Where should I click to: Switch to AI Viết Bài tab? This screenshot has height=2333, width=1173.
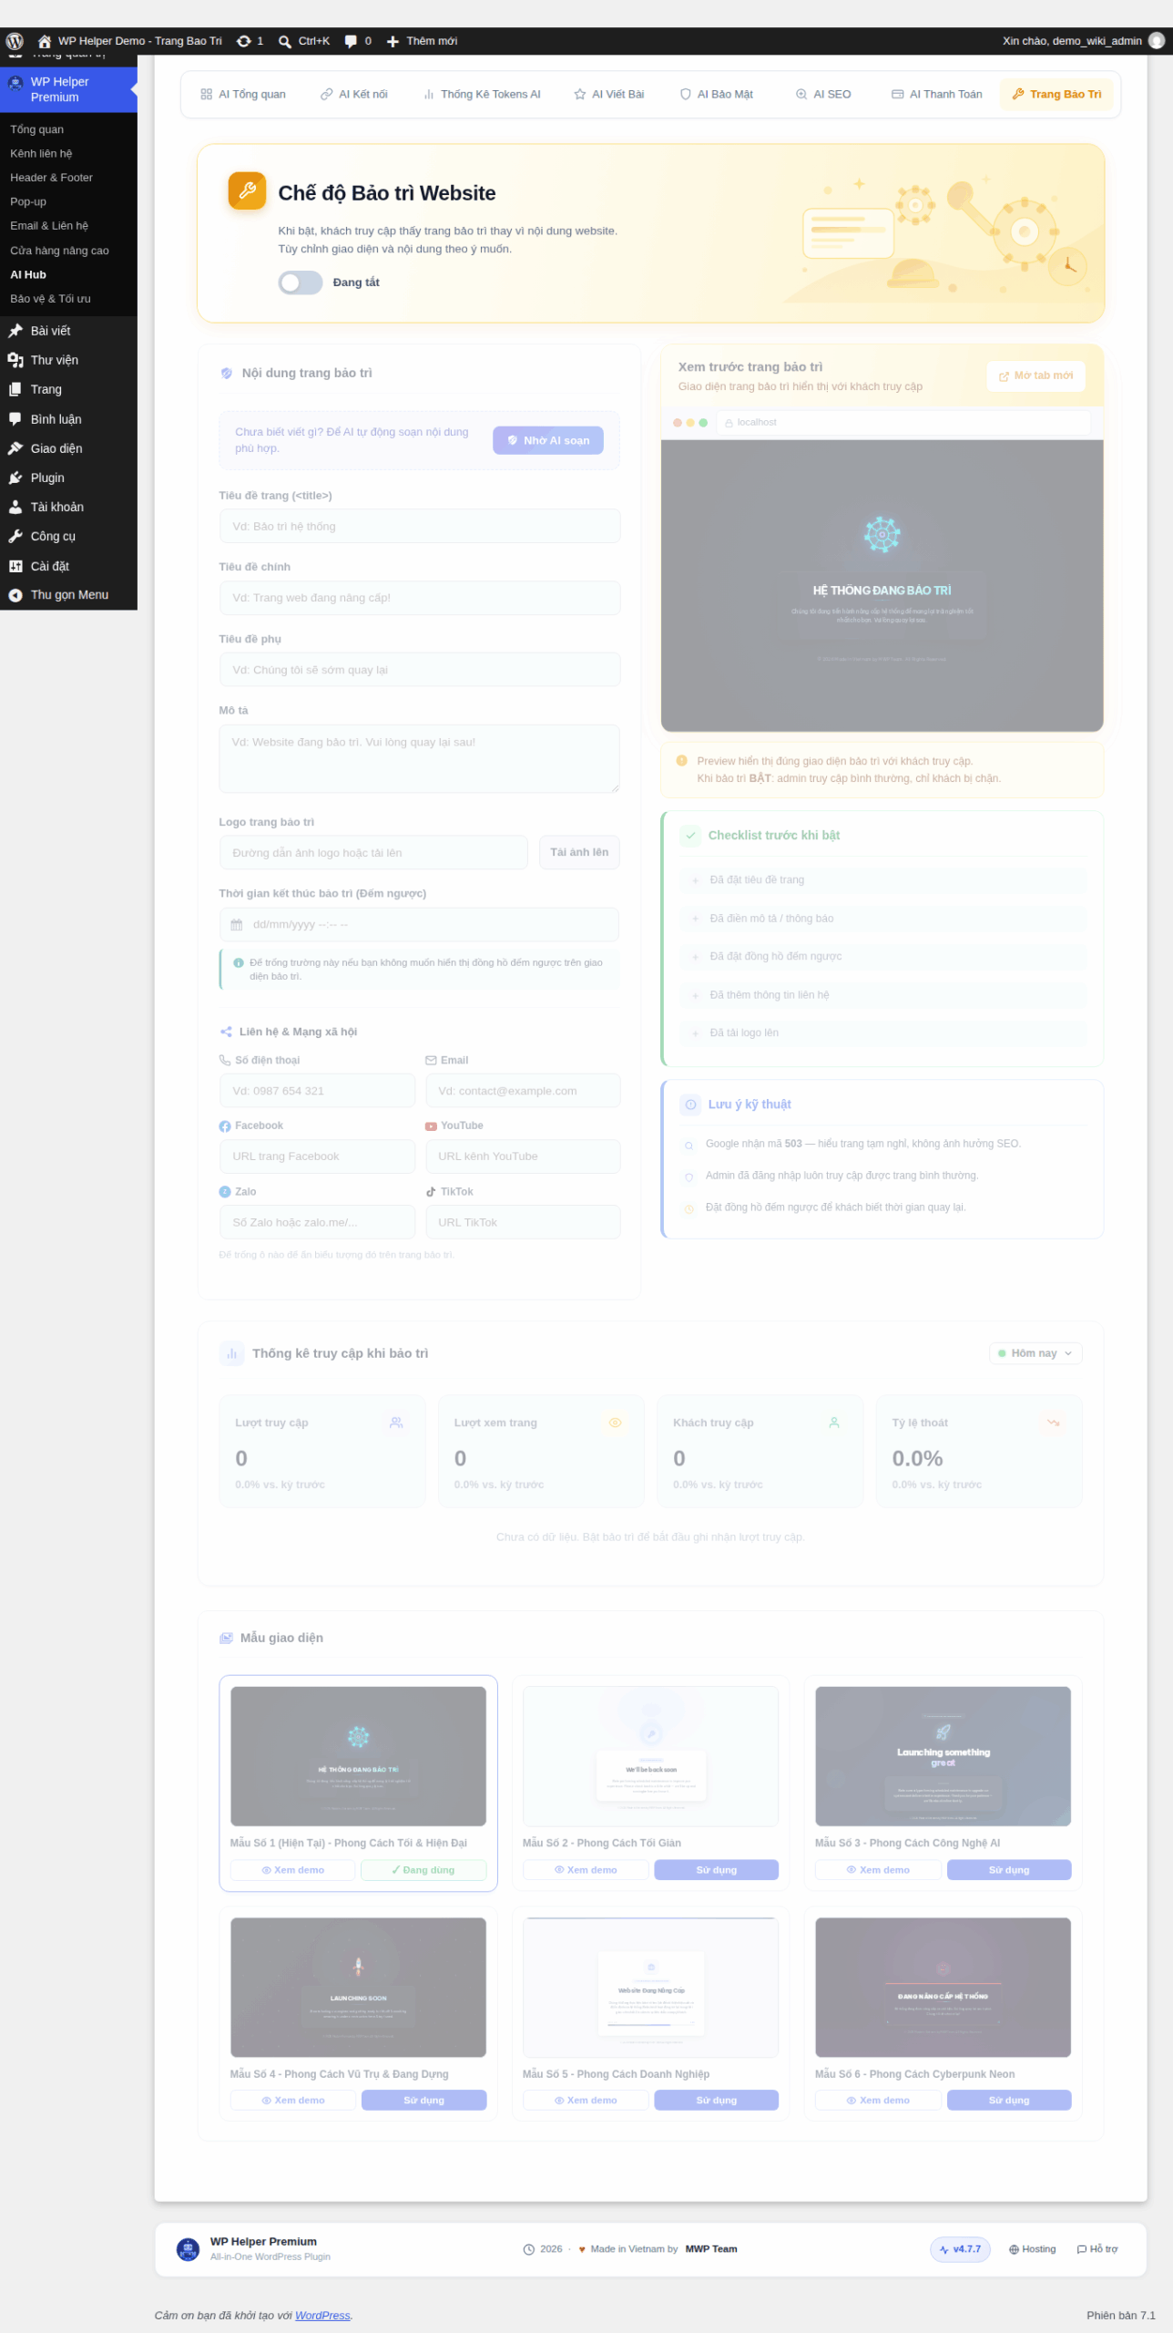pyautogui.click(x=608, y=94)
